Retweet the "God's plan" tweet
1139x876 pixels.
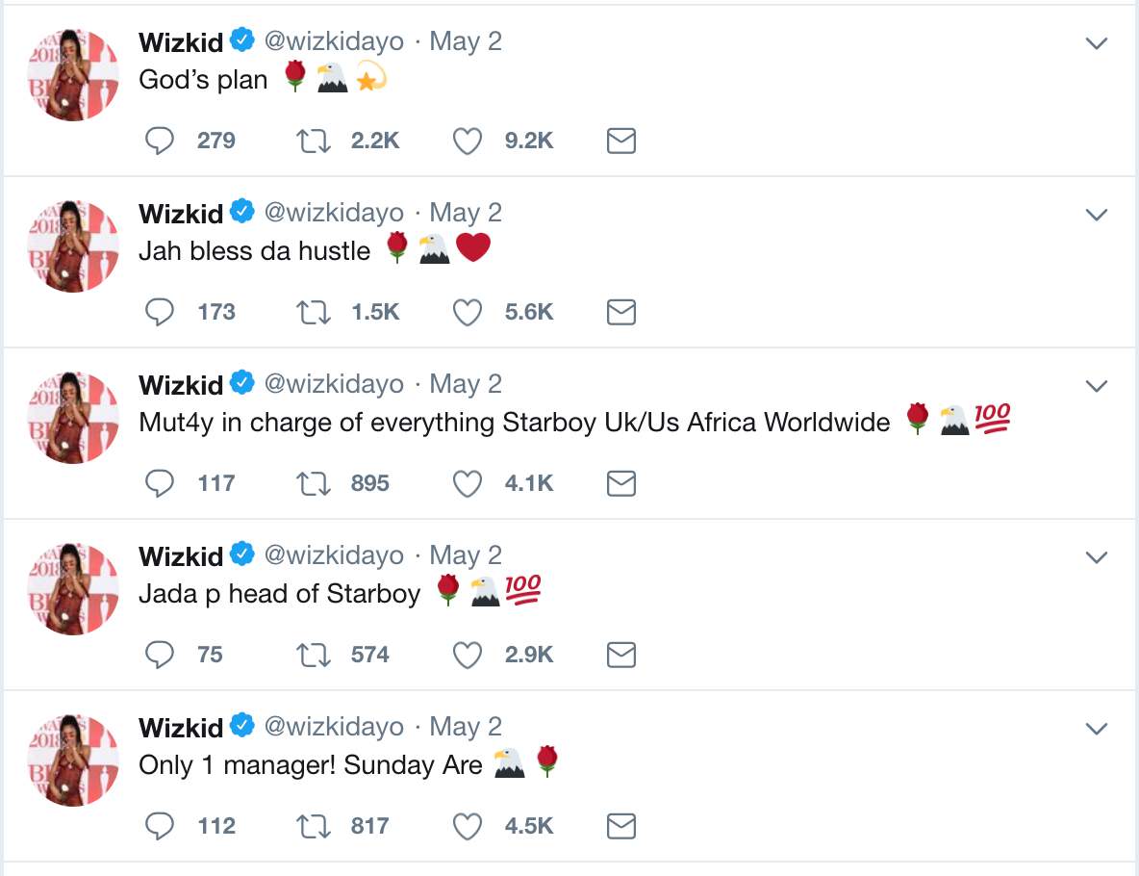[313, 142]
